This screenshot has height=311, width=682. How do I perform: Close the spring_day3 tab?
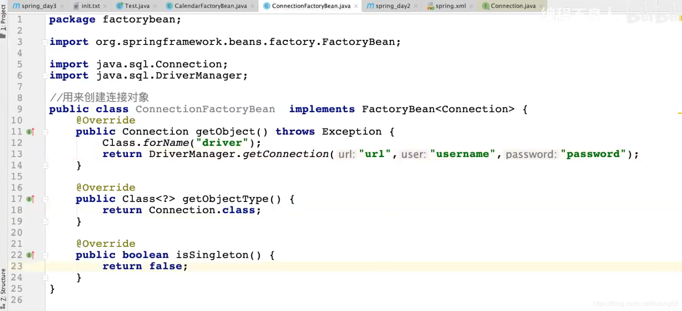point(62,6)
